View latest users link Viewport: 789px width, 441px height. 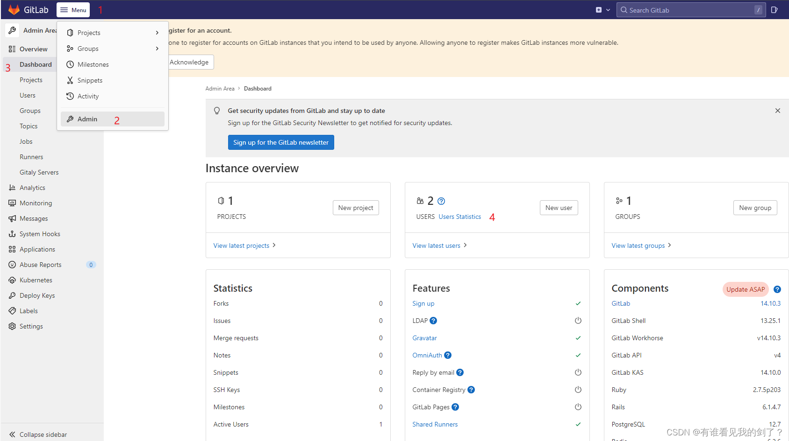click(439, 245)
